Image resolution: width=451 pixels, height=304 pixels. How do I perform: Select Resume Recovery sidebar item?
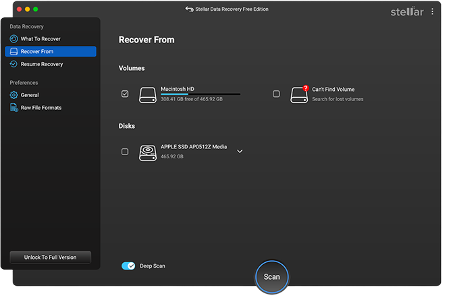[42, 65]
